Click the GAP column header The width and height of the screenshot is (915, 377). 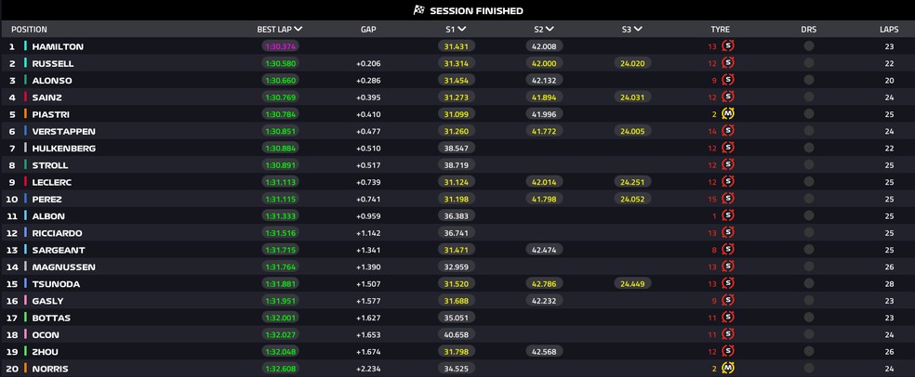368,29
